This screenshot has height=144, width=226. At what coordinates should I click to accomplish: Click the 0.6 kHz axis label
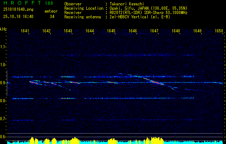[3, 137]
